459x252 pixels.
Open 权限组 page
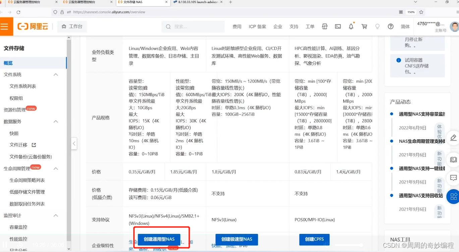point(16,98)
